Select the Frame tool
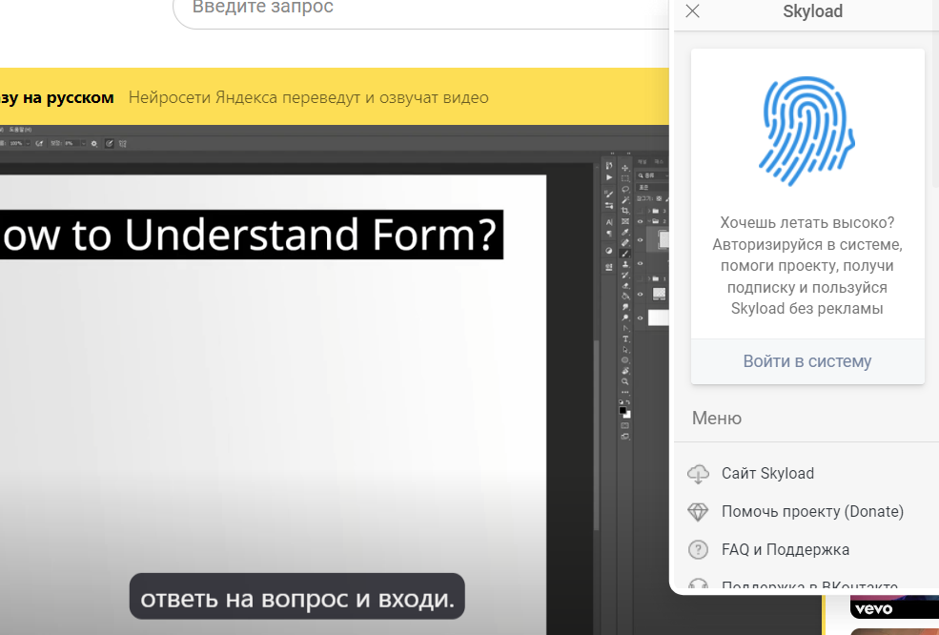The image size is (939, 635). 625,221
